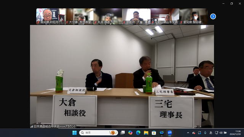
Task: Click the microphone in-use tray icon
Action: coord(205,133)
